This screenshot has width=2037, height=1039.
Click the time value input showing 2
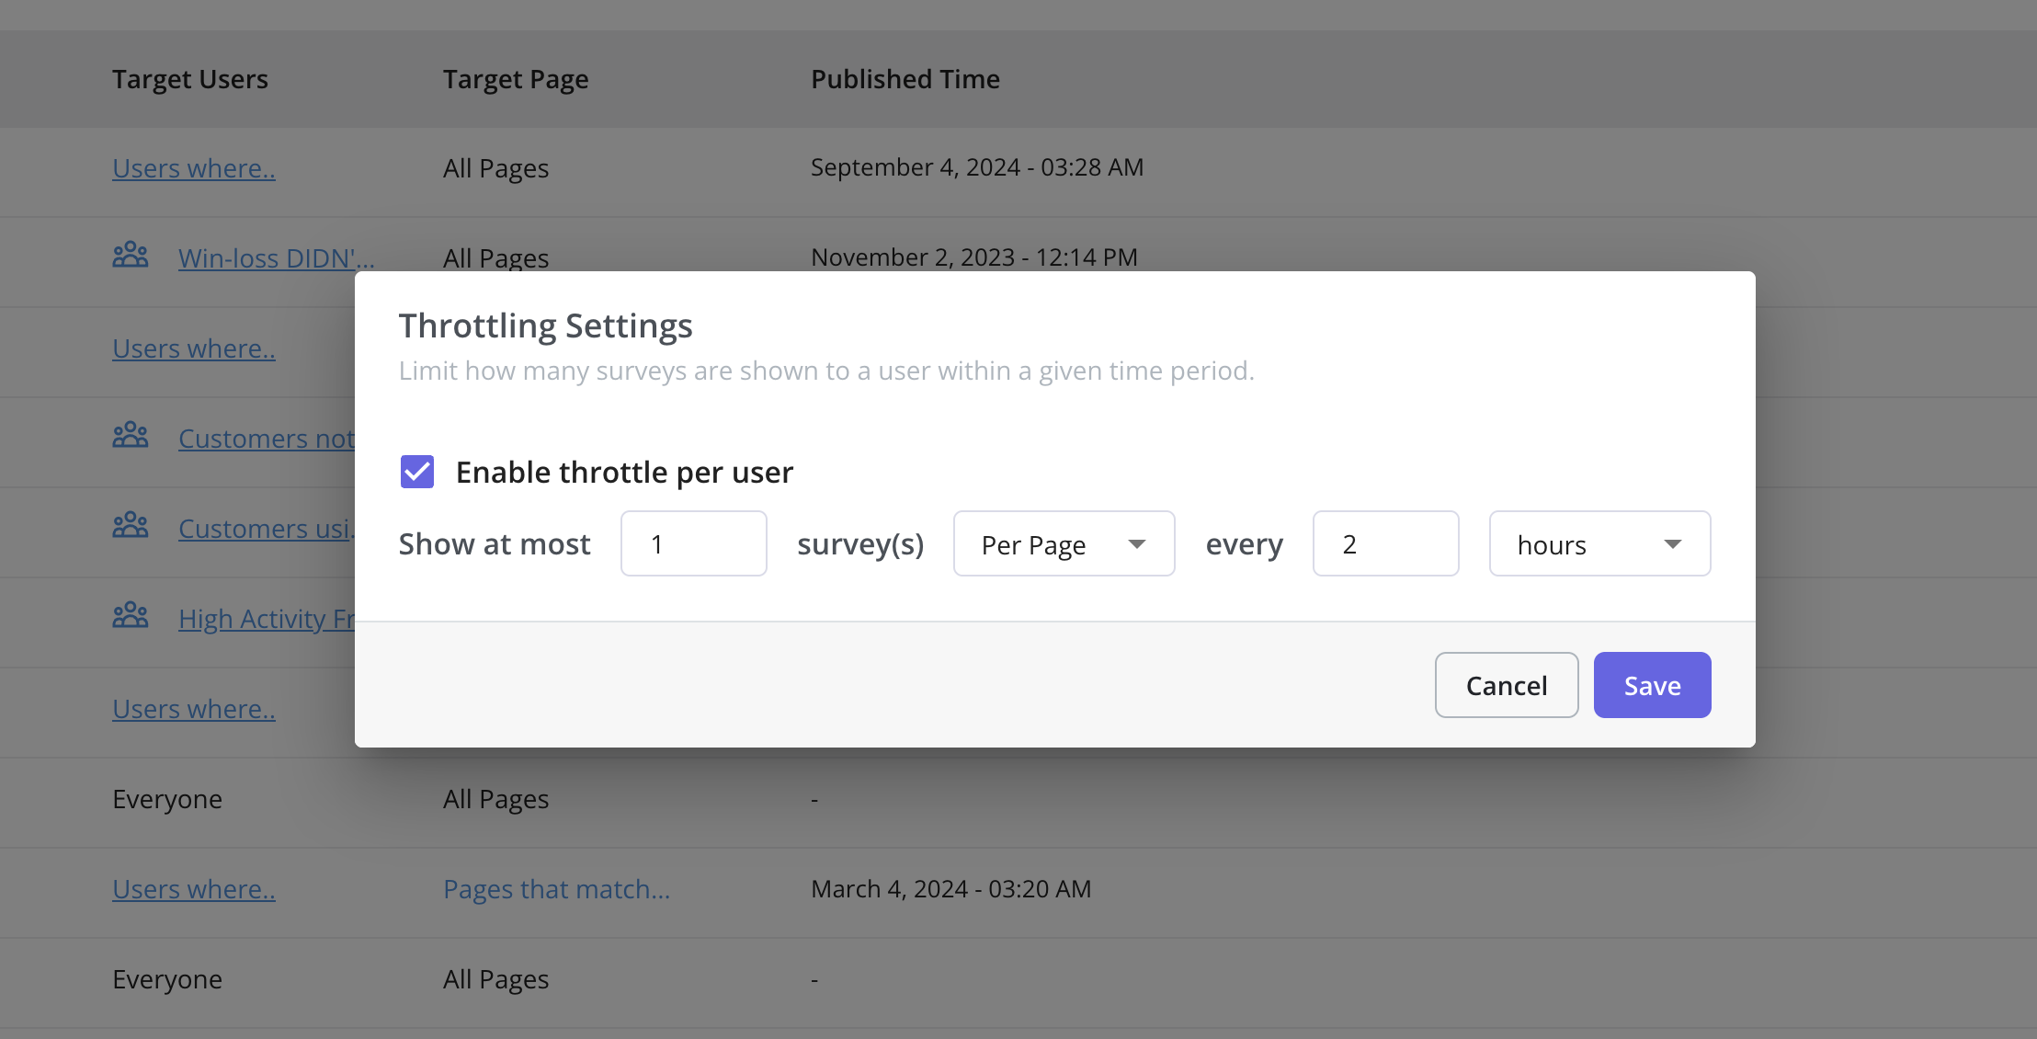point(1386,543)
